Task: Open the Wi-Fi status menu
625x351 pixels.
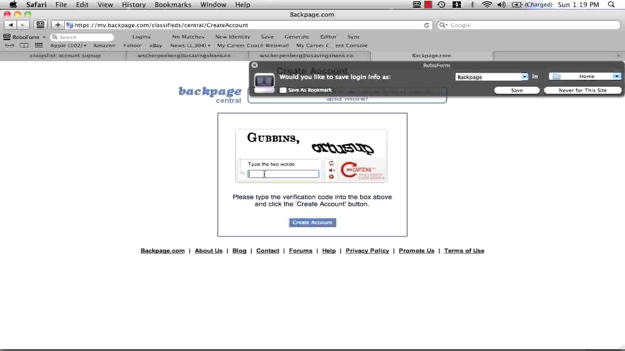Action: coord(487,4)
